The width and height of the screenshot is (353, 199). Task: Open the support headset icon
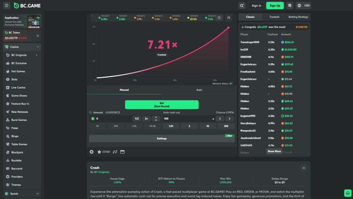[348, 193]
